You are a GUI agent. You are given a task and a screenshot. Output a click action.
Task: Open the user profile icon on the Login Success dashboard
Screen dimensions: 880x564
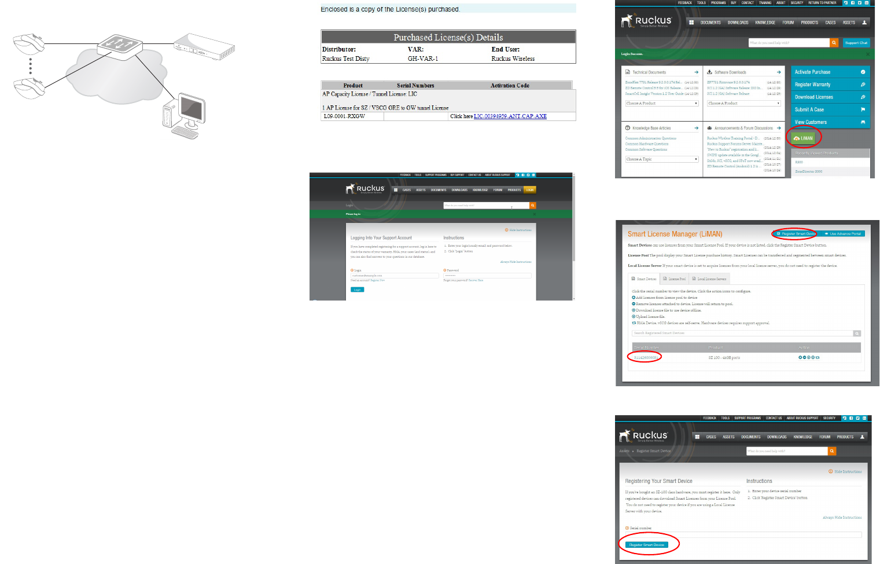(864, 23)
